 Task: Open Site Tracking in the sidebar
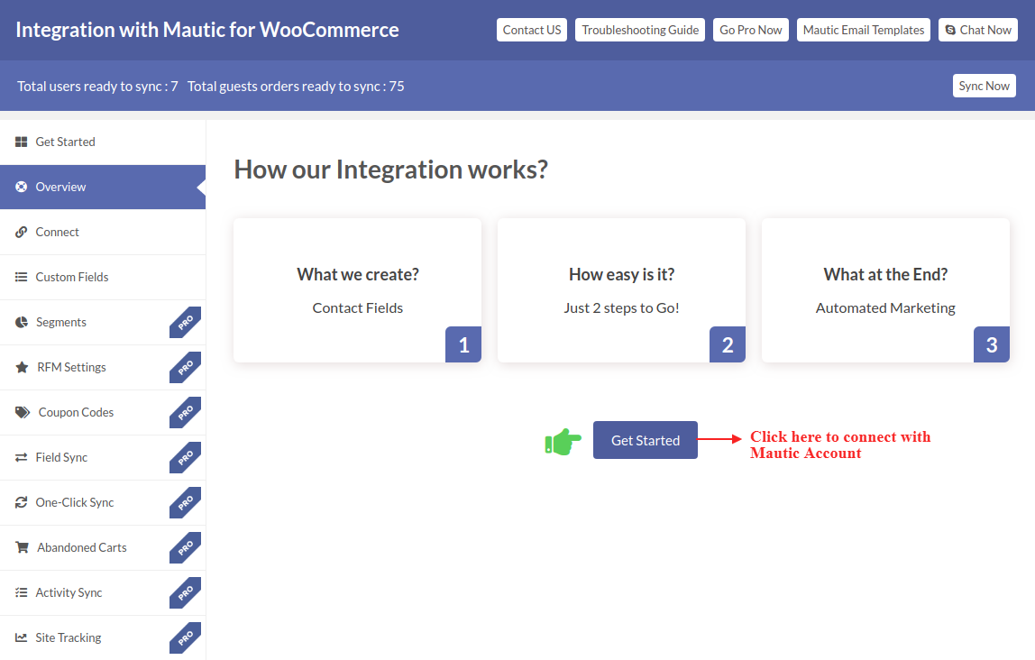click(x=103, y=637)
